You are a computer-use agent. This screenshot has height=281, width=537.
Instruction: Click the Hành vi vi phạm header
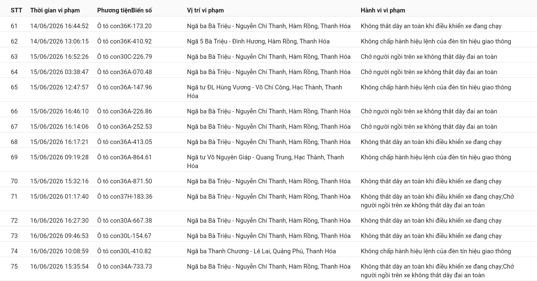pyautogui.click(x=383, y=10)
